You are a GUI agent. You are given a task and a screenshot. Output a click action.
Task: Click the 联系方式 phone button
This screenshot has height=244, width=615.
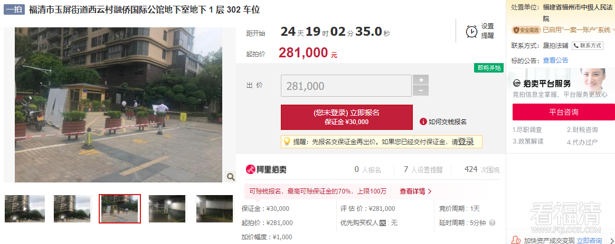(587, 46)
